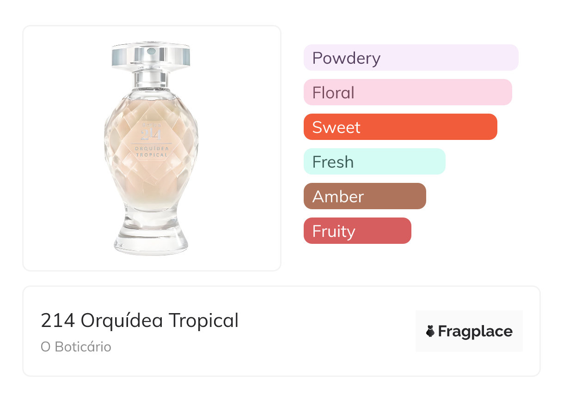The height and width of the screenshot is (399, 563).
Task: Select the Powdery accord bar
Action: [411, 58]
